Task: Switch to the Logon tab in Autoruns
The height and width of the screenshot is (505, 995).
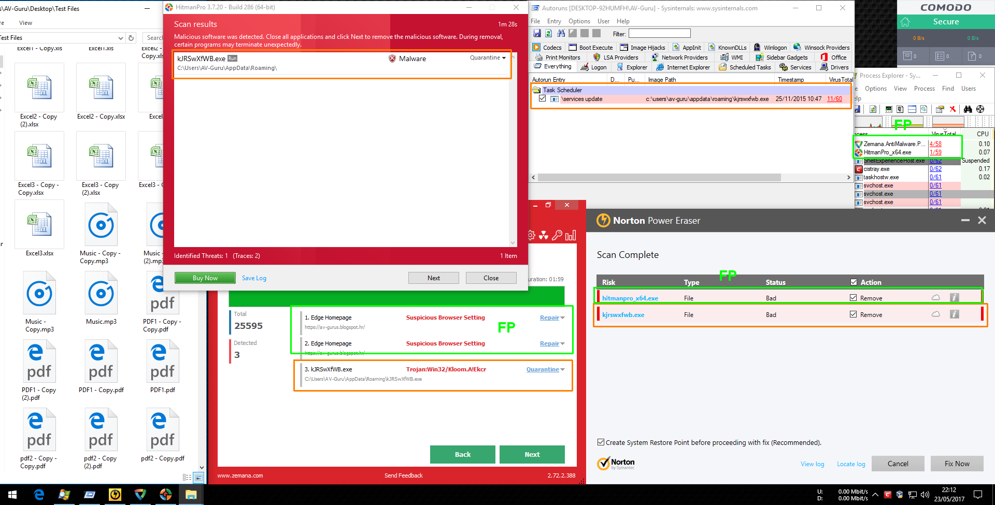Action: point(593,67)
